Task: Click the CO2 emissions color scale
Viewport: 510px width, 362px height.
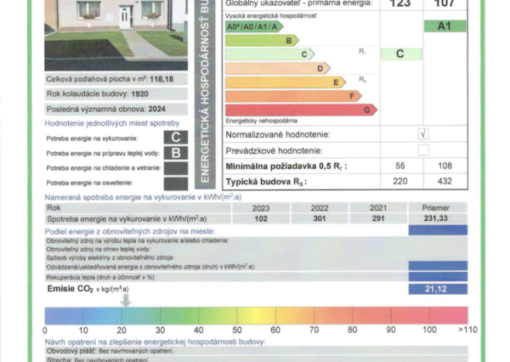Action: click(255, 314)
